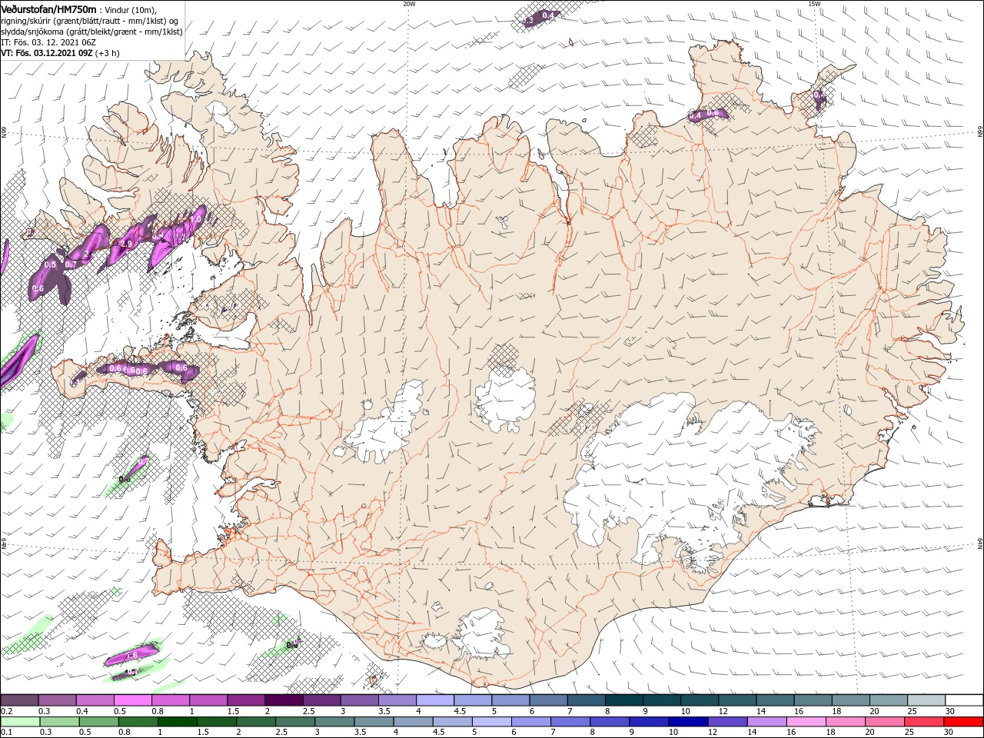The image size is (984, 738).
Task: Click the 15W longitude label
Action: 814,3
